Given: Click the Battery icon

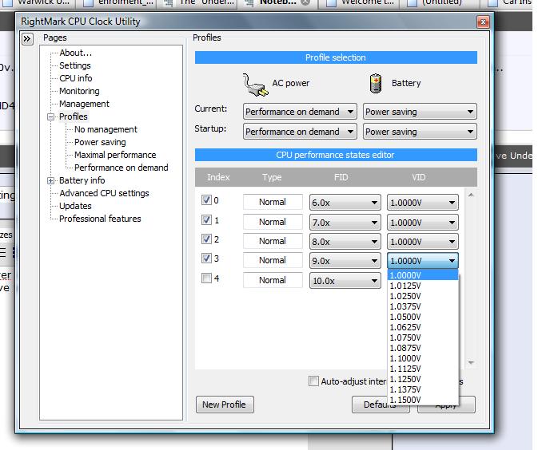Looking at the screenshot, I should point(376,84).
